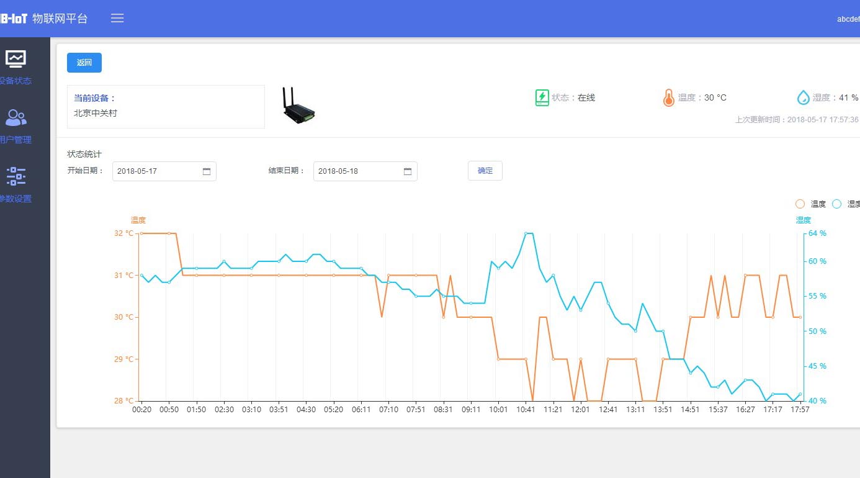Click the orange thermometer temperature icon
860x478 pixels.
coord(668,97)
